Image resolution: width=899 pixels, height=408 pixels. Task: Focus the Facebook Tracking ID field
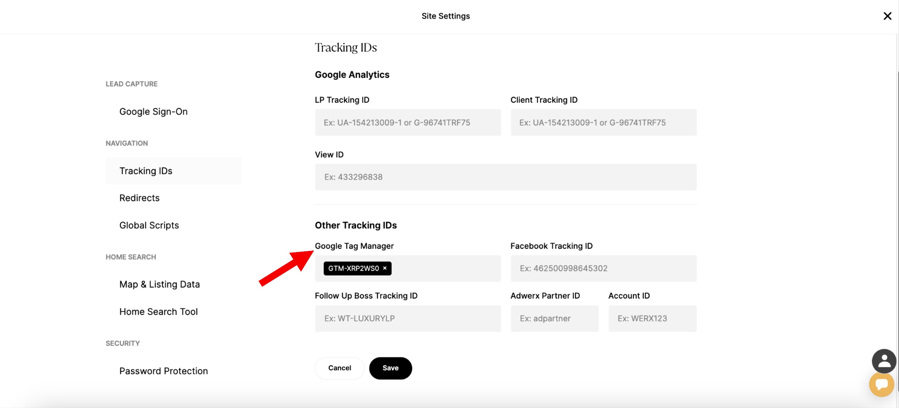603,269
